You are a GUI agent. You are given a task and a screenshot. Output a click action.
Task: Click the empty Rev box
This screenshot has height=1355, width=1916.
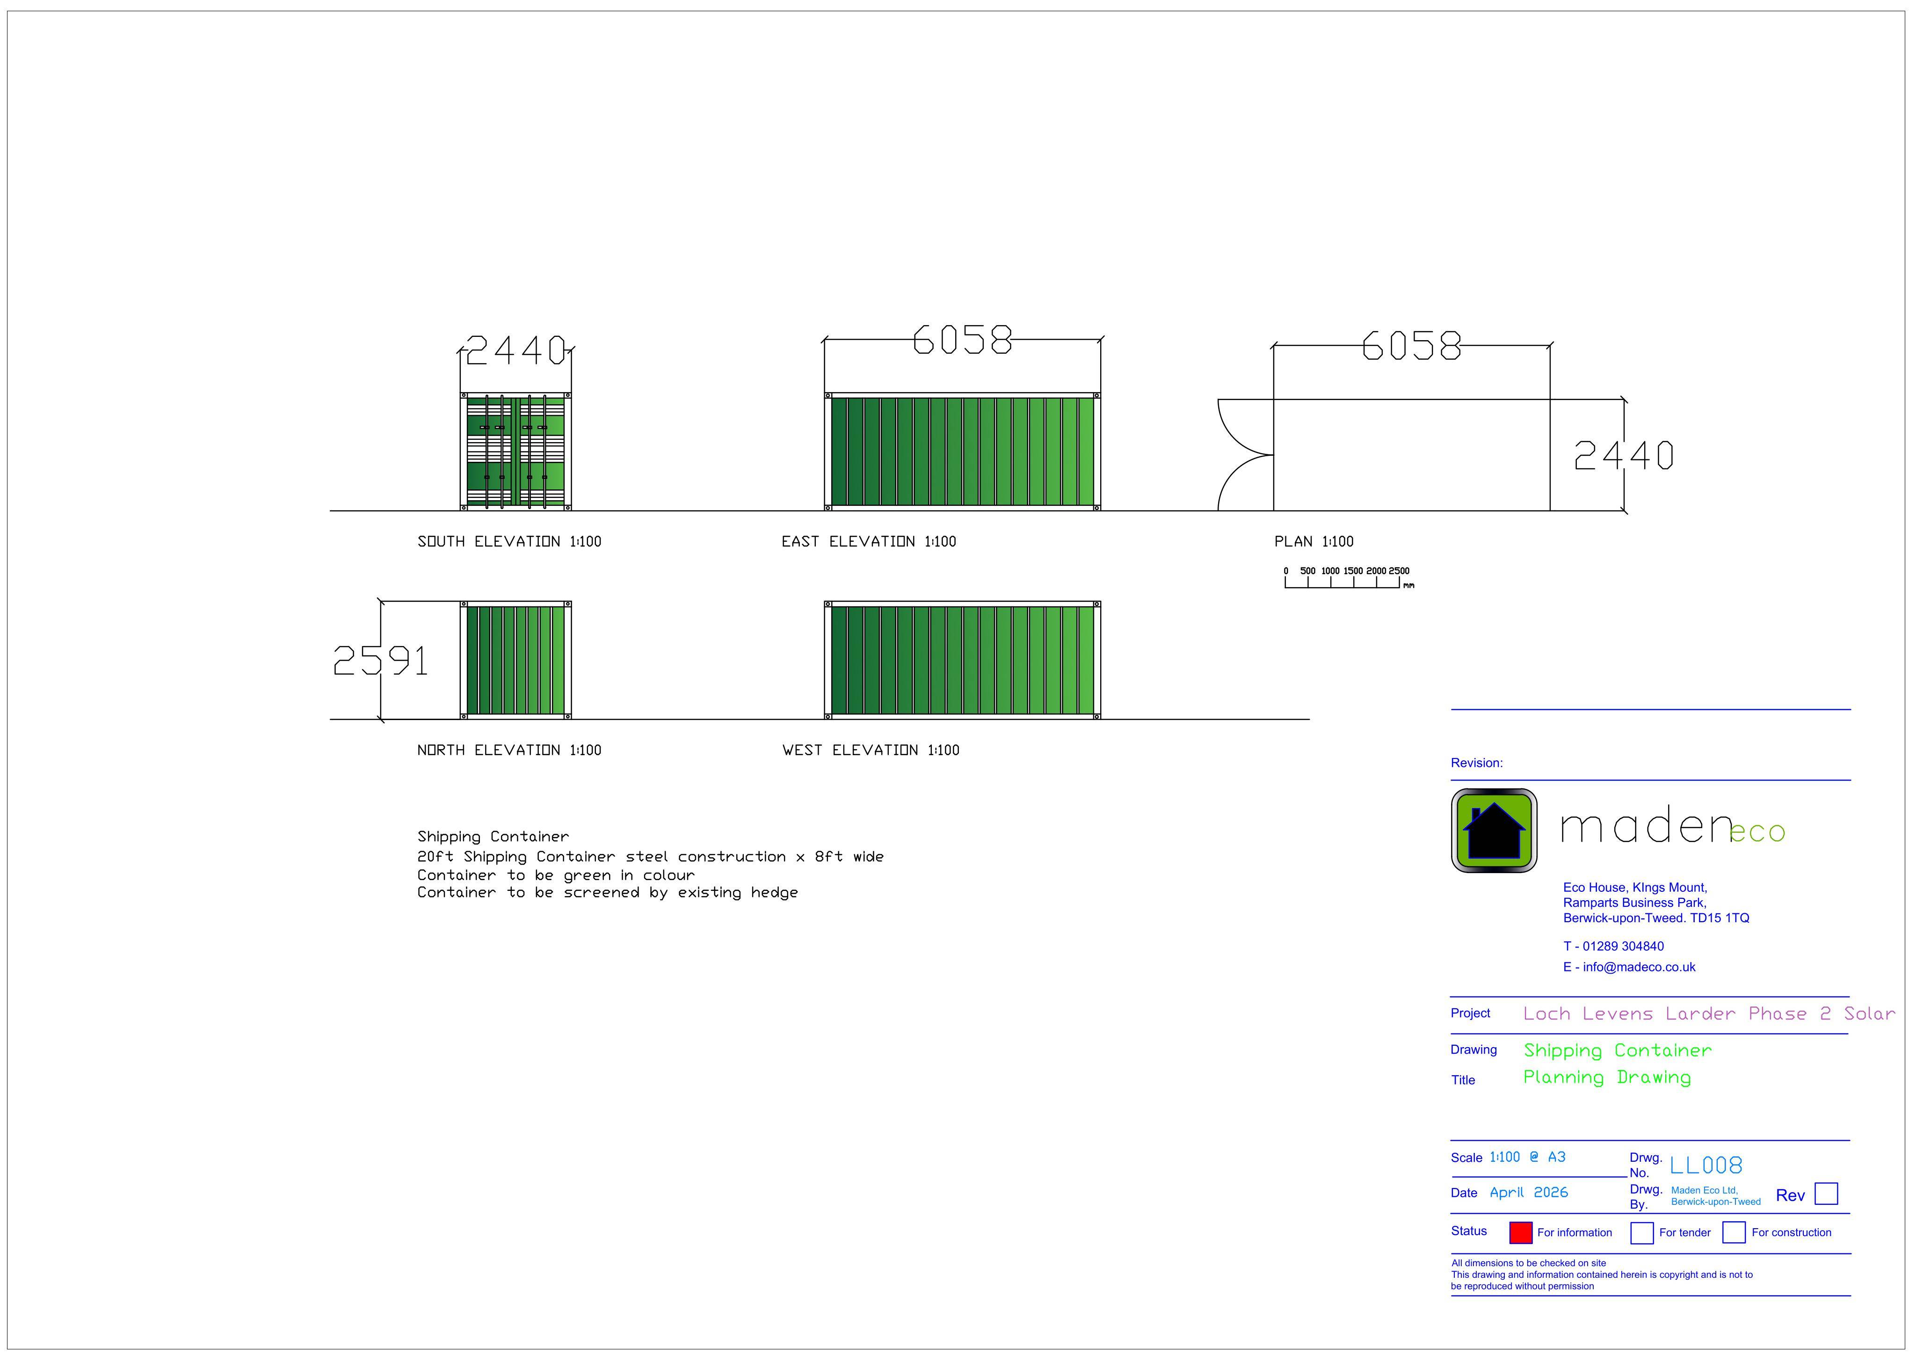click(1826, 1194)
